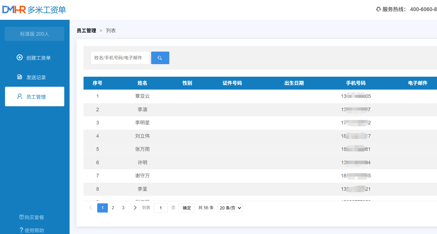Click the question mark icon for 使用帮助
Screen dimensions: 437x234
tap(21, 230)
